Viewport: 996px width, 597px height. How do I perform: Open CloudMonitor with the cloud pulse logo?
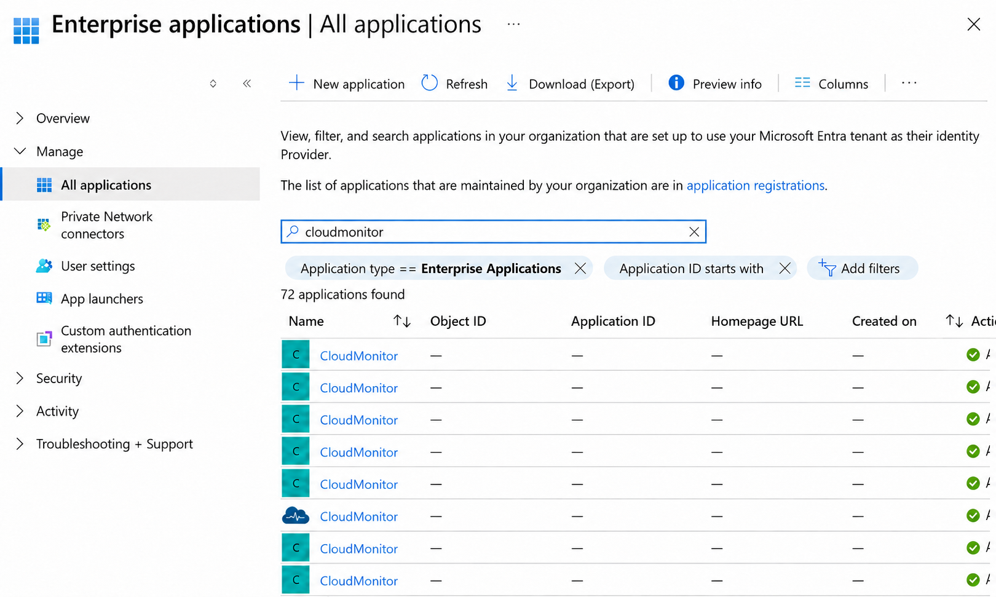(x=358, y=516)
